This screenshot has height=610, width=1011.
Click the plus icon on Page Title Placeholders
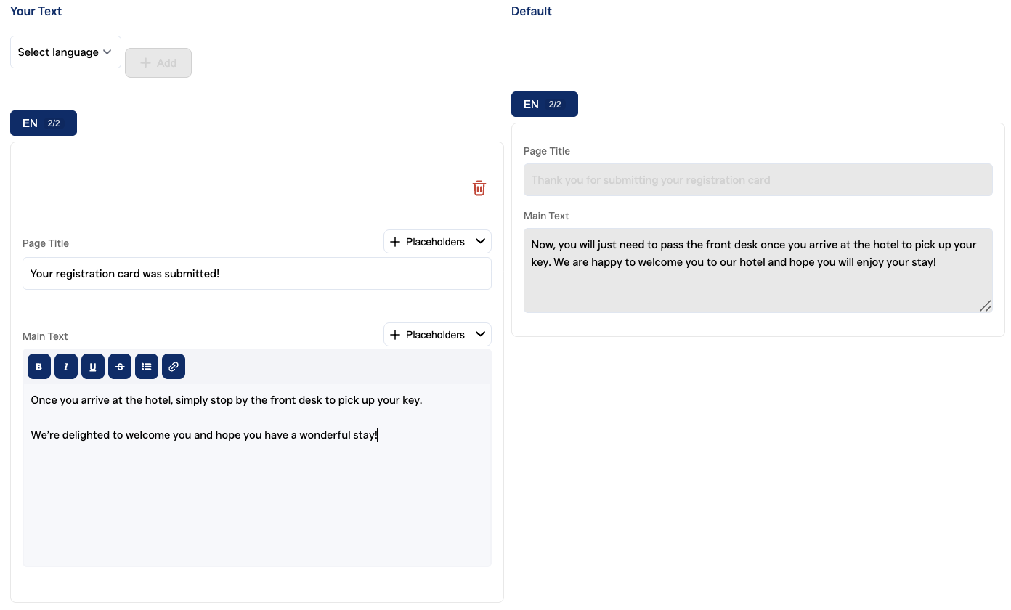395,242
